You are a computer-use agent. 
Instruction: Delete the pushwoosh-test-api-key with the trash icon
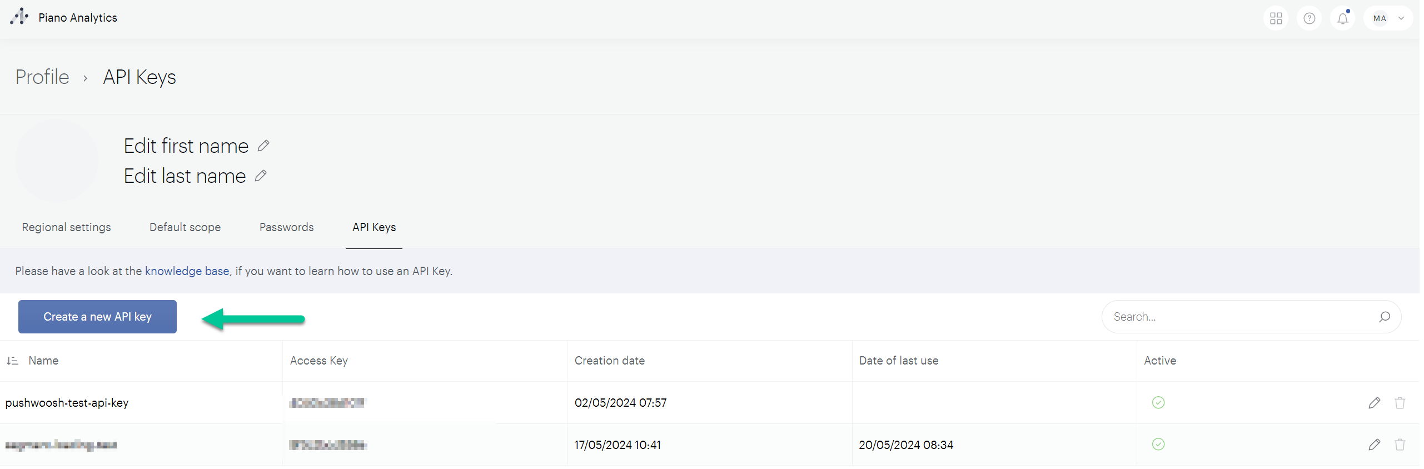point(1400,402)
